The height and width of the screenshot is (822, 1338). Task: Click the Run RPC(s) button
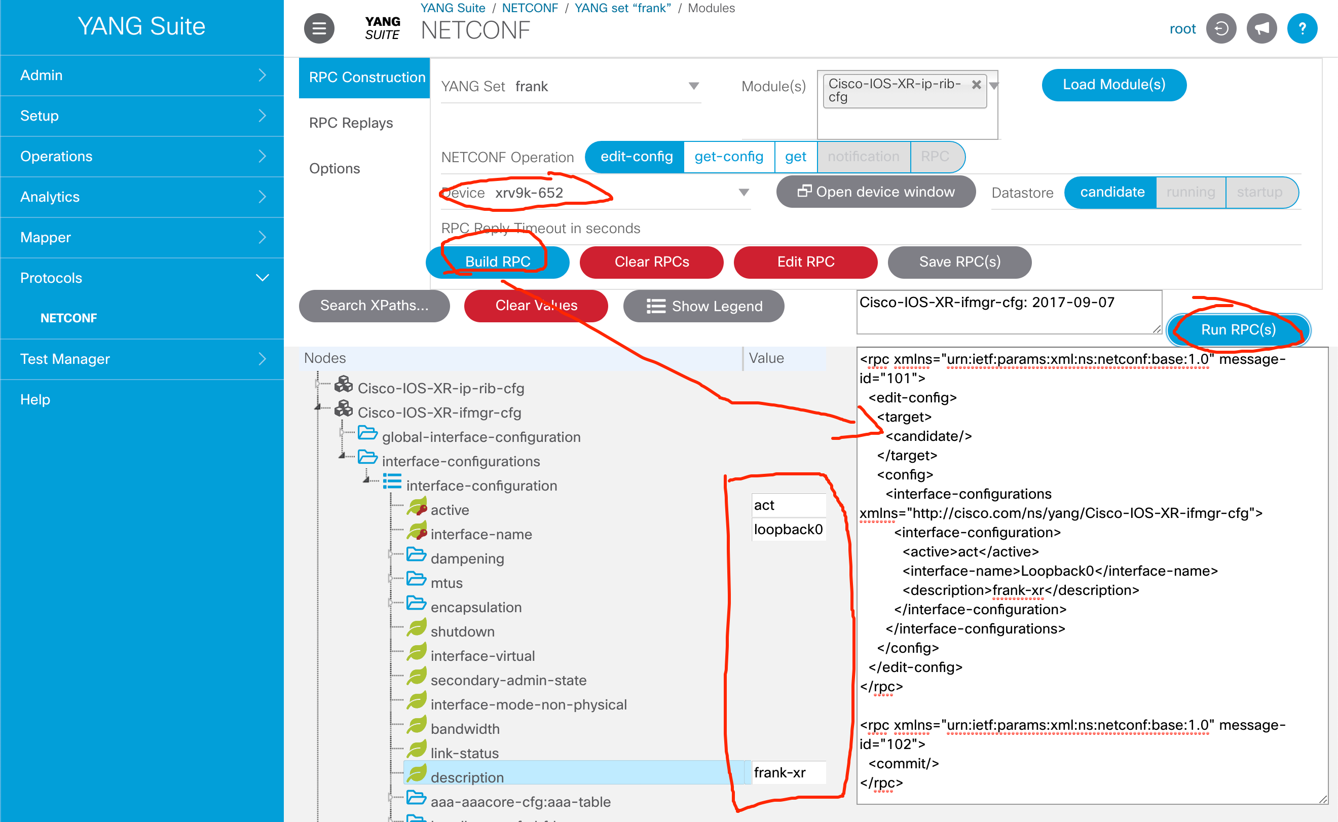(1238, 330)
